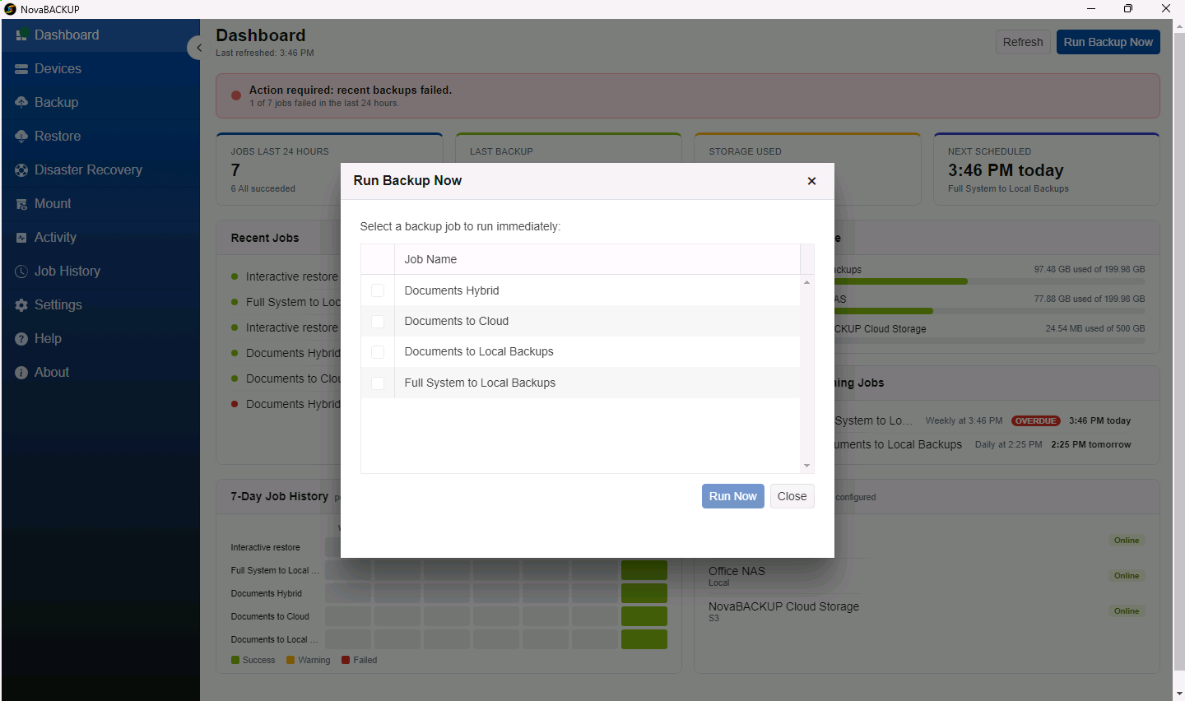Click 'Documents to Cloud' job name in dialog
The height and width of the screenshot is (701, 1185).
(457, 321)
